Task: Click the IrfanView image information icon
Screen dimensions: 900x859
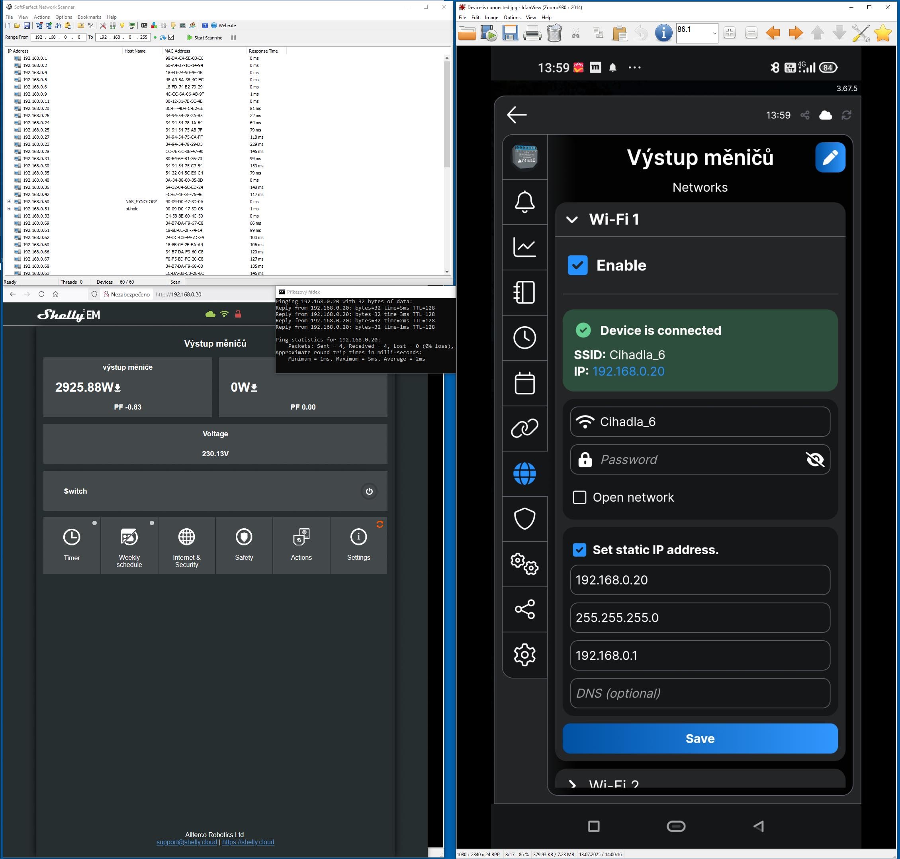Action: click(663, 33)
